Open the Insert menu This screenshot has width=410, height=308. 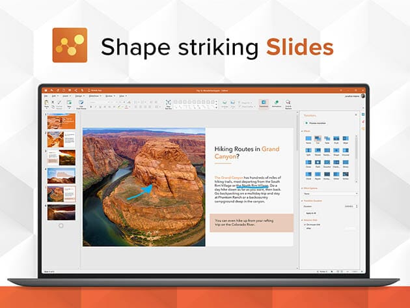coord(64,95)
